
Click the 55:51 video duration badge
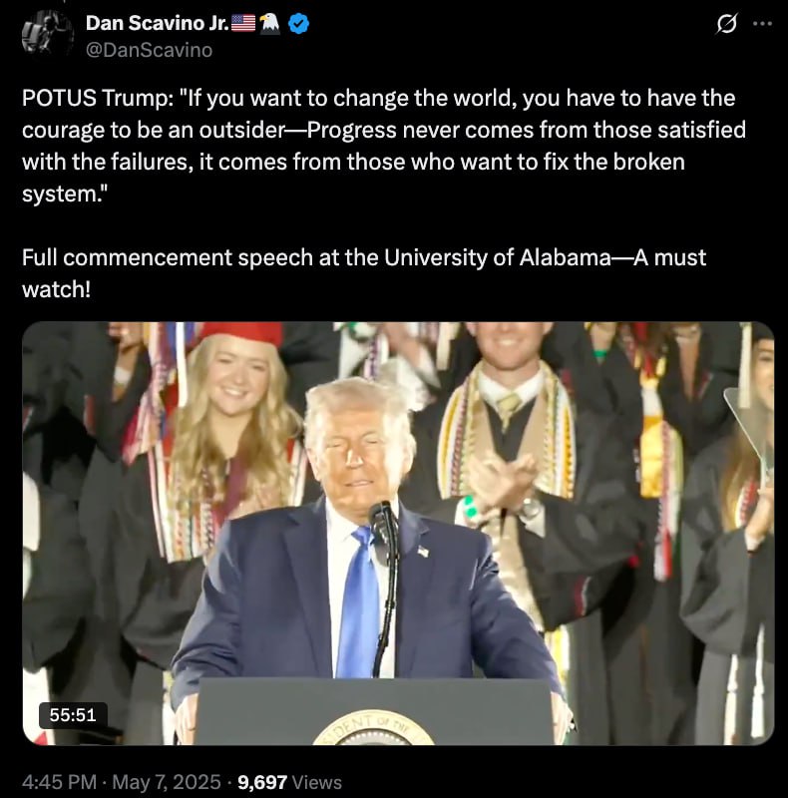pyautogui.click(x=73, y=715)
